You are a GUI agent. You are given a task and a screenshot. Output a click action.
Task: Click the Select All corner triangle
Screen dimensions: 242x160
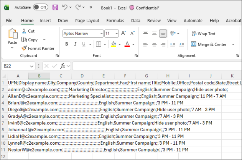[x=4, y=76]
